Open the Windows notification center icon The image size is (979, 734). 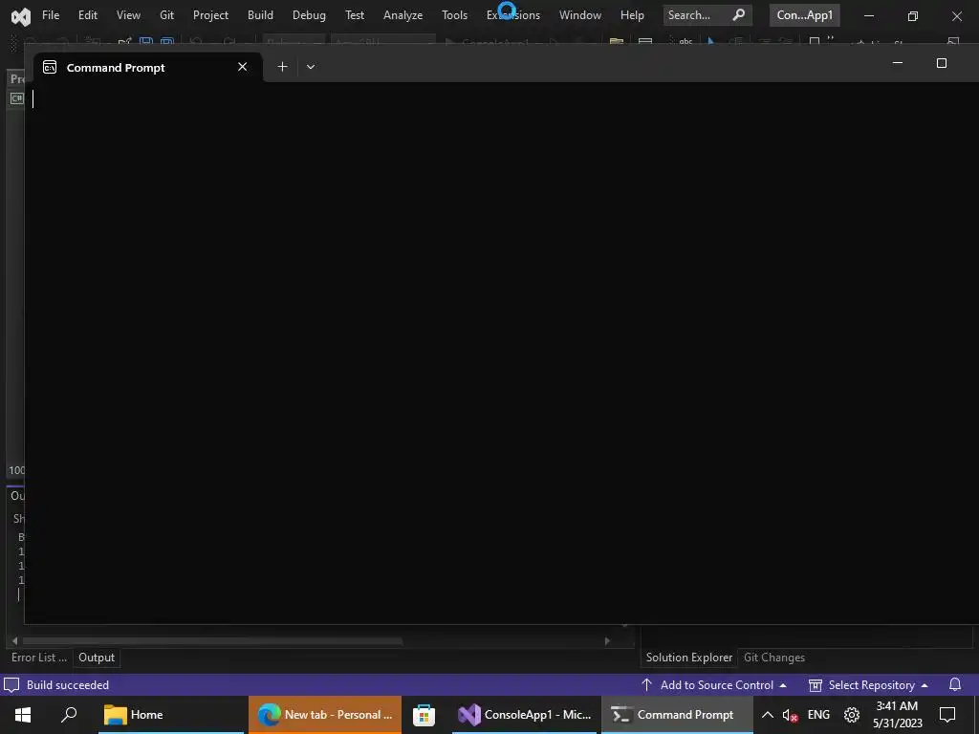click(947, 715)
